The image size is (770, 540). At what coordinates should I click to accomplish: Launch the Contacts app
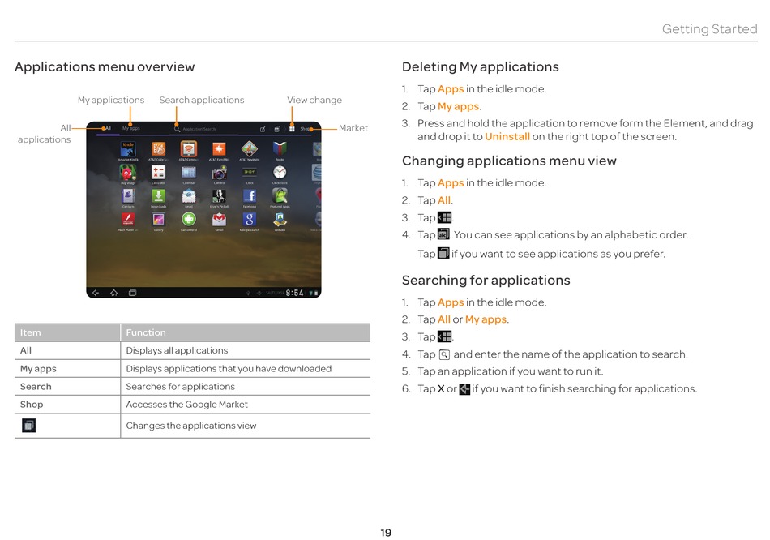coord(128,196)
